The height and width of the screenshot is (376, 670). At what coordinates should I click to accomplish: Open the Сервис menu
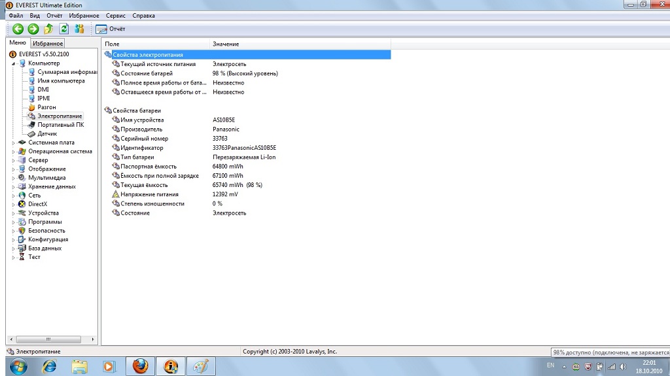click(115, 16)
